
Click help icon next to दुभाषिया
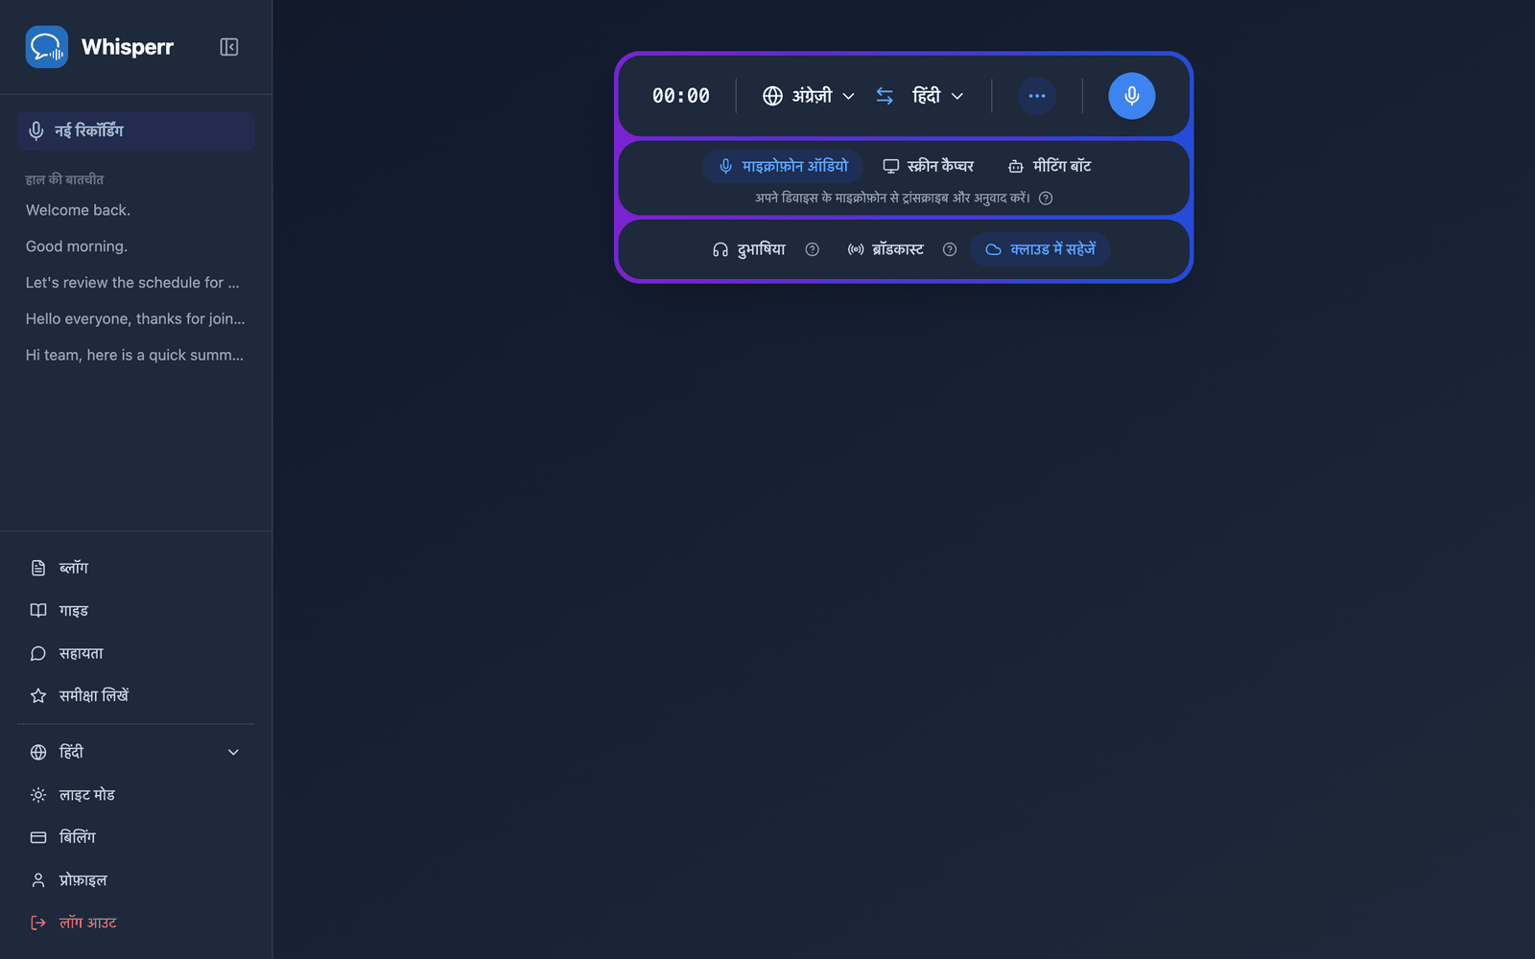click(813, 249)
